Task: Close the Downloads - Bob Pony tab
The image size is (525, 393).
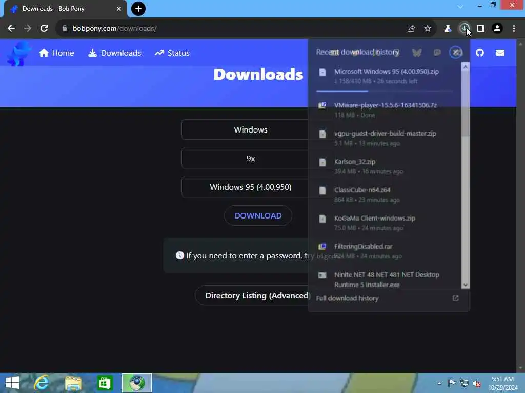Action: pyautogui.click(x=119, y=9)
